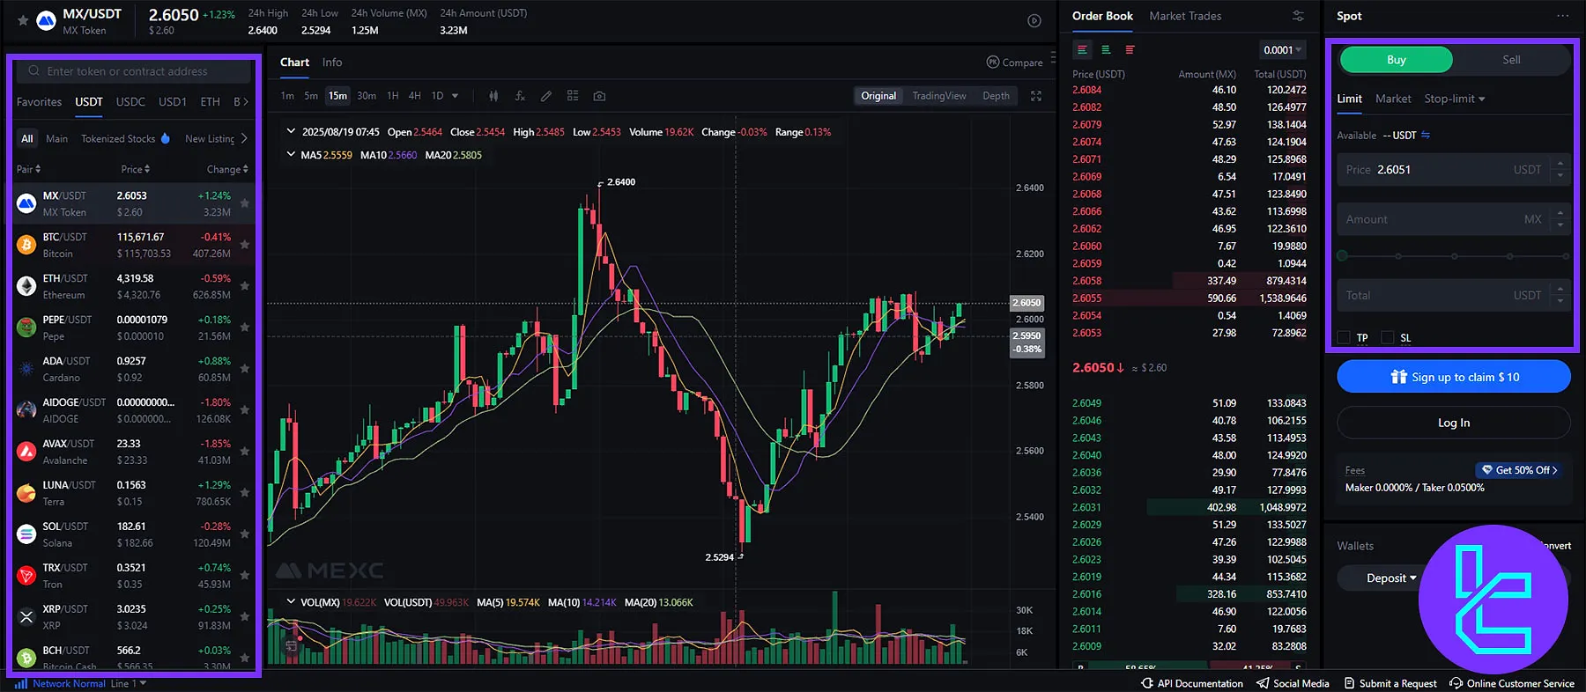The height and width of the screenshot is (692, 1586).
Task: Open the candlestick chart style icon
Action: click(493, 96)
